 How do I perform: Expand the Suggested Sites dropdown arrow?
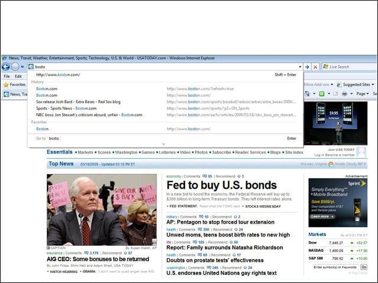(x=373, y=84)
